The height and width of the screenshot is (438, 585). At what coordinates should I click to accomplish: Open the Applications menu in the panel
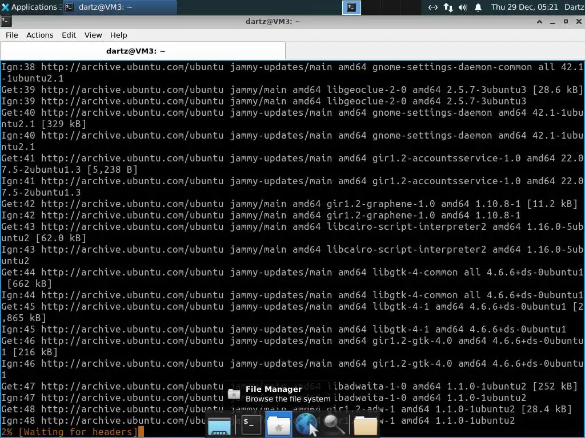click(30, 7)
